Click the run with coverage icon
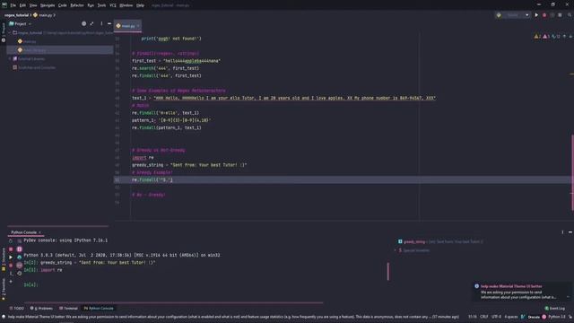 click(552, 15)
